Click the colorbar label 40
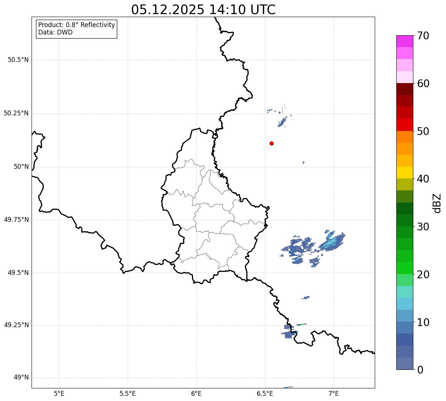Viewport: 446px width, 401px height. coord(423,179)
